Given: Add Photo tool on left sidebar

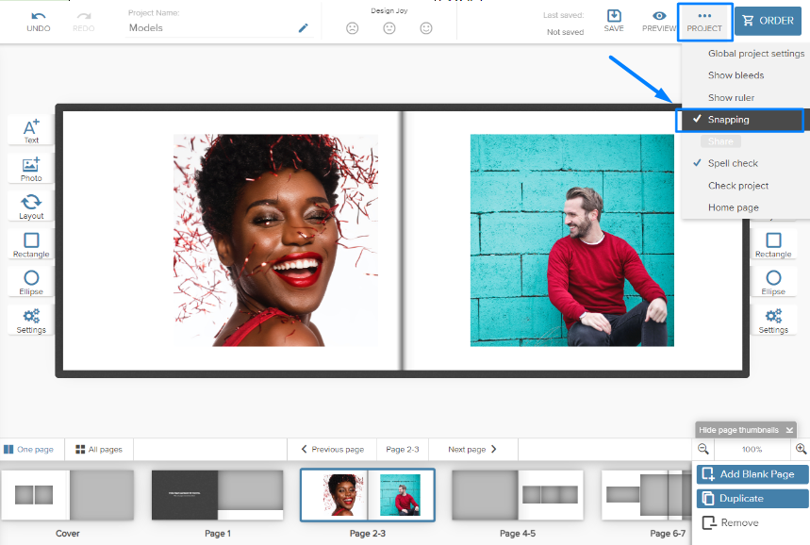Looking at the screenshot, I should click(x=31, y=170).
